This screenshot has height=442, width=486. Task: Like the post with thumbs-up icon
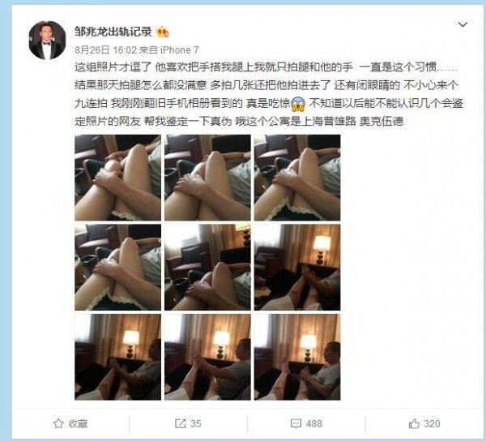pyautogui.click(x=414, y=423)
